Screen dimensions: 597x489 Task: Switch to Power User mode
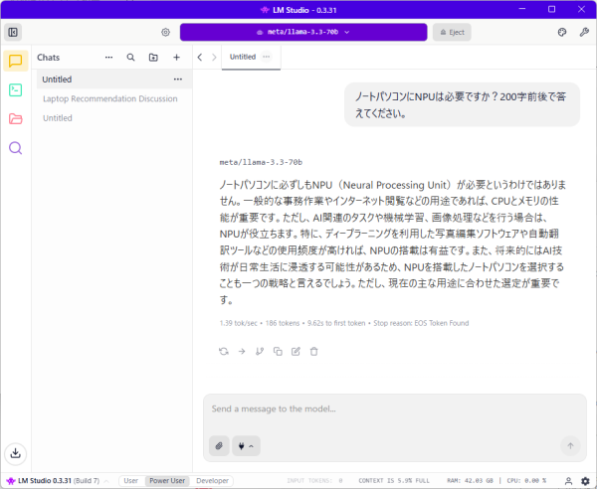tap(166, 480)
